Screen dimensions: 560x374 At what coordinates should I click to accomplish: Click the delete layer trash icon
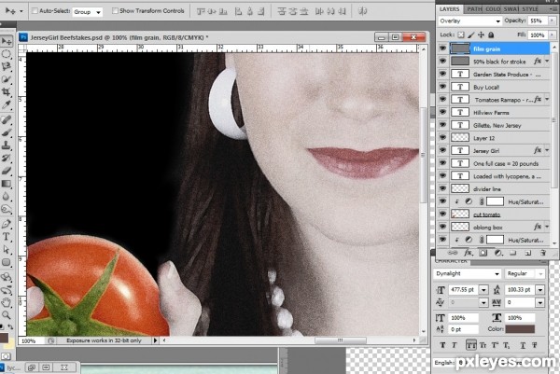(543, 253)
